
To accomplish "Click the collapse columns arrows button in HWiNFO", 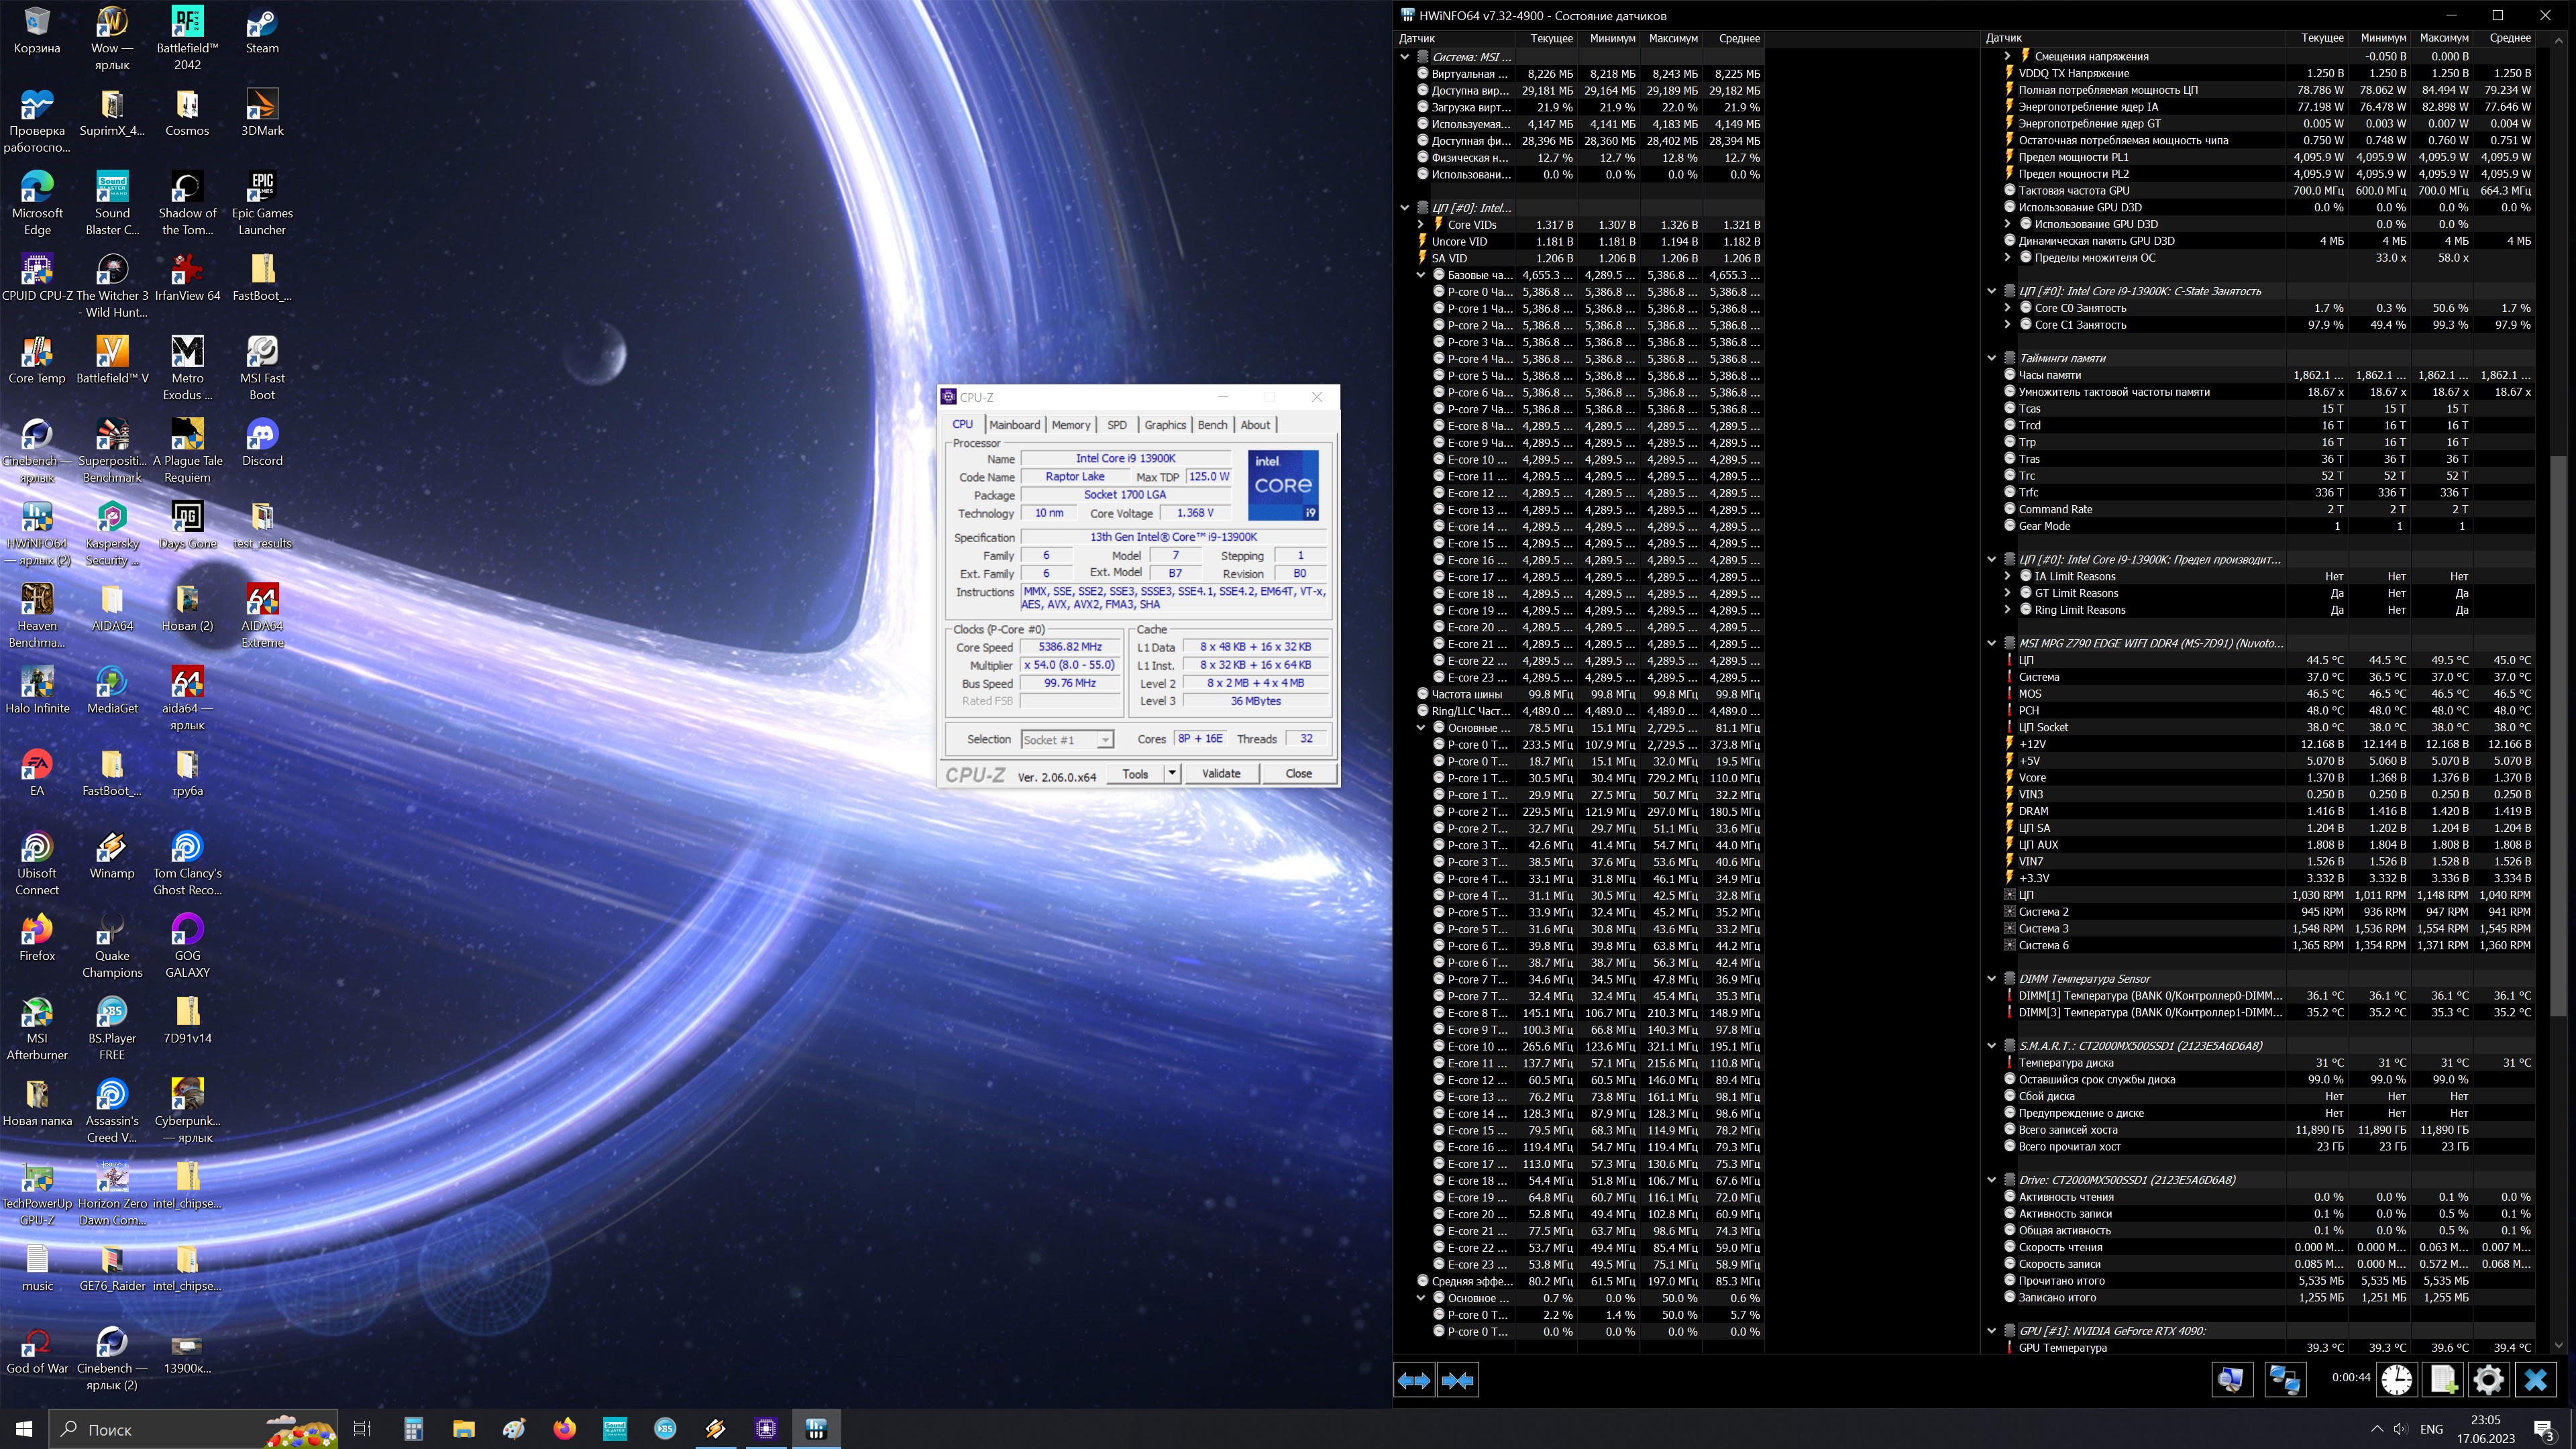I will [1457, 1380].
